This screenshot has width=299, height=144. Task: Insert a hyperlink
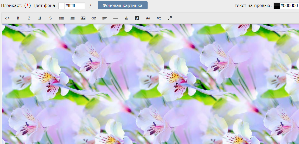tap(94, 18)
